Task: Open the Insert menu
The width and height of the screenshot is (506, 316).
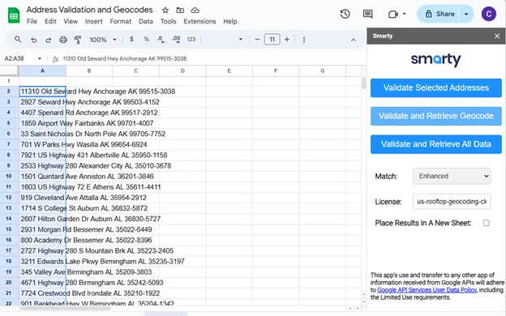Action: 93,21
